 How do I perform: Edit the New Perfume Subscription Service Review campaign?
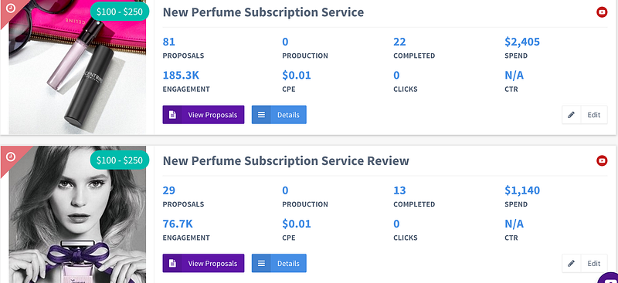click(585, 263)
